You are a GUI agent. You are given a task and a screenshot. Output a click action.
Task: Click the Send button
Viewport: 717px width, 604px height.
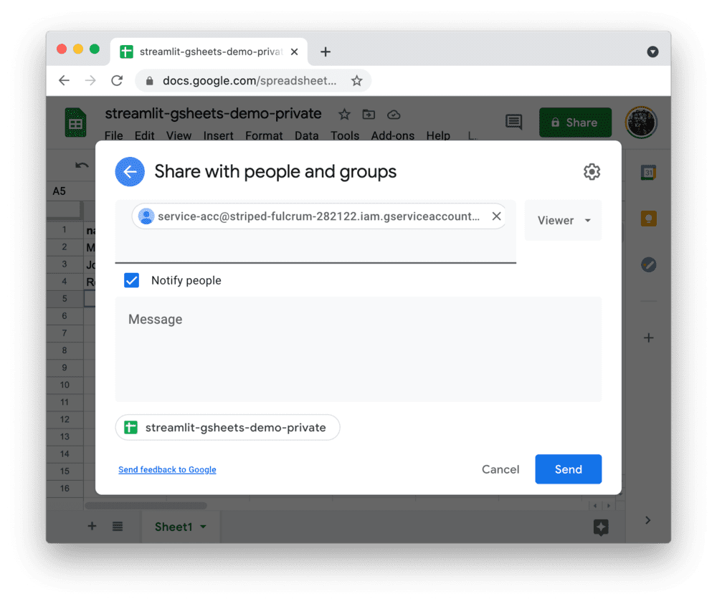coord(568,469)
